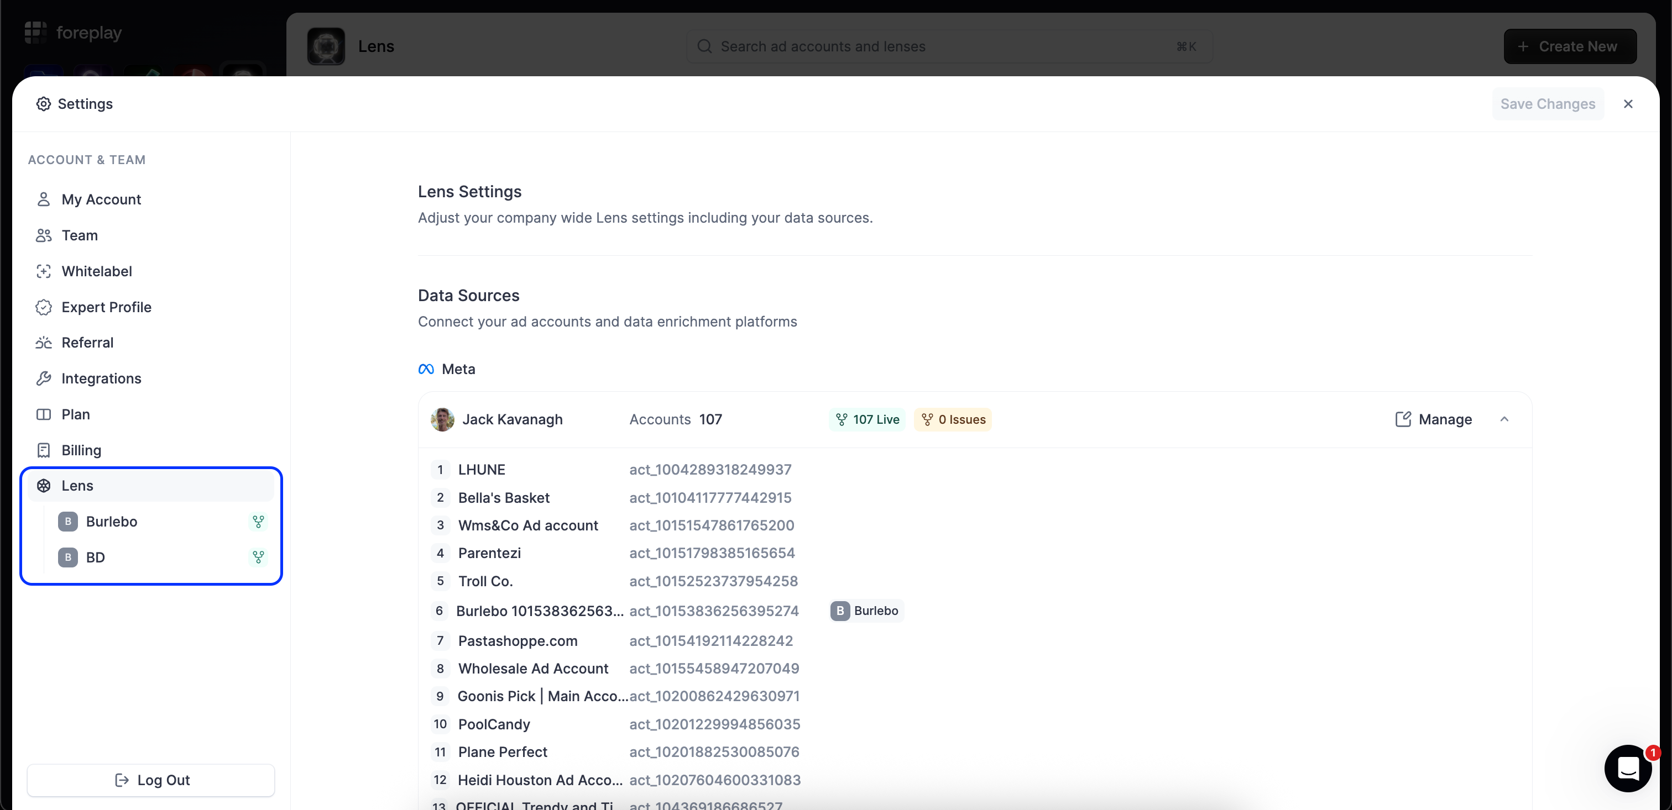The width and height of the screenshot is (1672, 810).
Task: Click the Settings gear icon
Action: point(44,104)
